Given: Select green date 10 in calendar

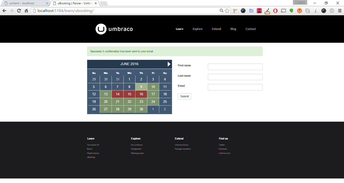Looking at the screenshot, I should 153,87.
